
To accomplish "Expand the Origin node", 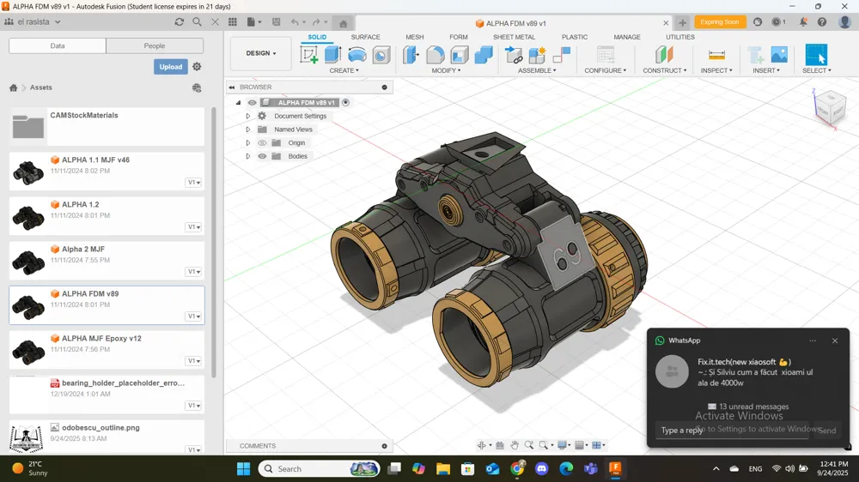I will (x=247, y=142).
